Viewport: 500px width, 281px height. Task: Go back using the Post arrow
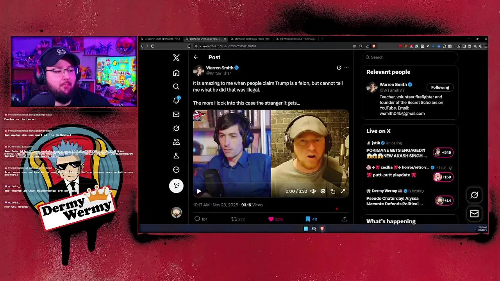point(196,57)
